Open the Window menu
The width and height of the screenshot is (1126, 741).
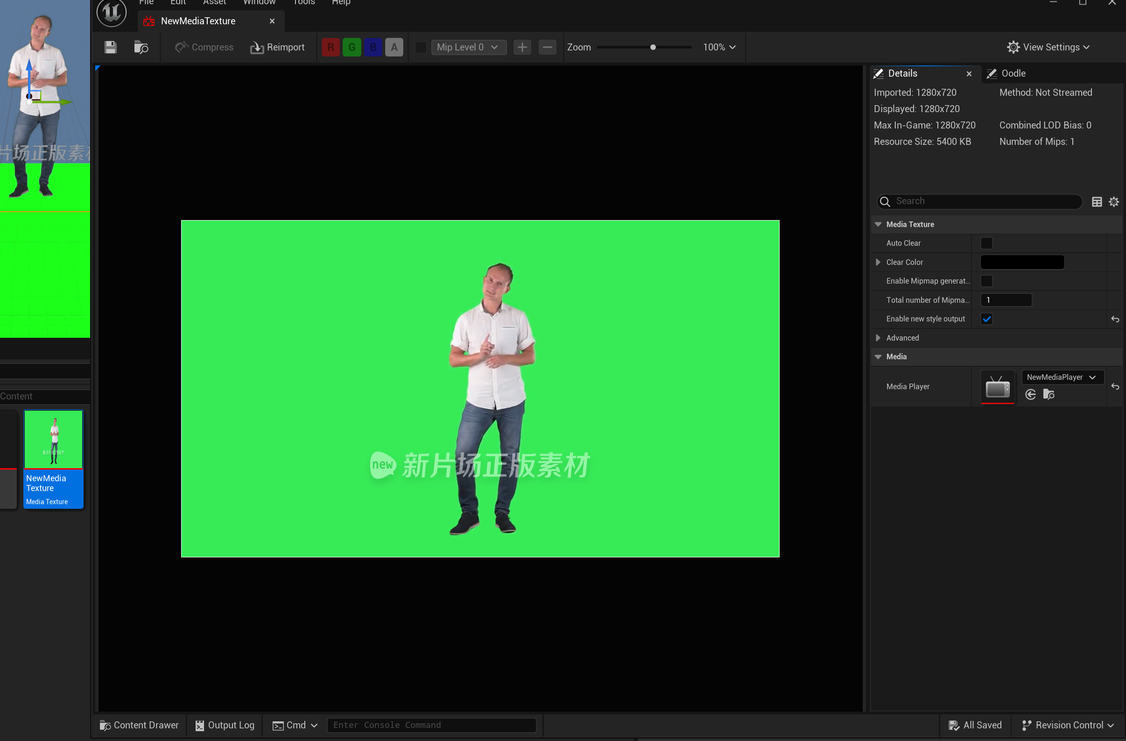coord(259,2)
